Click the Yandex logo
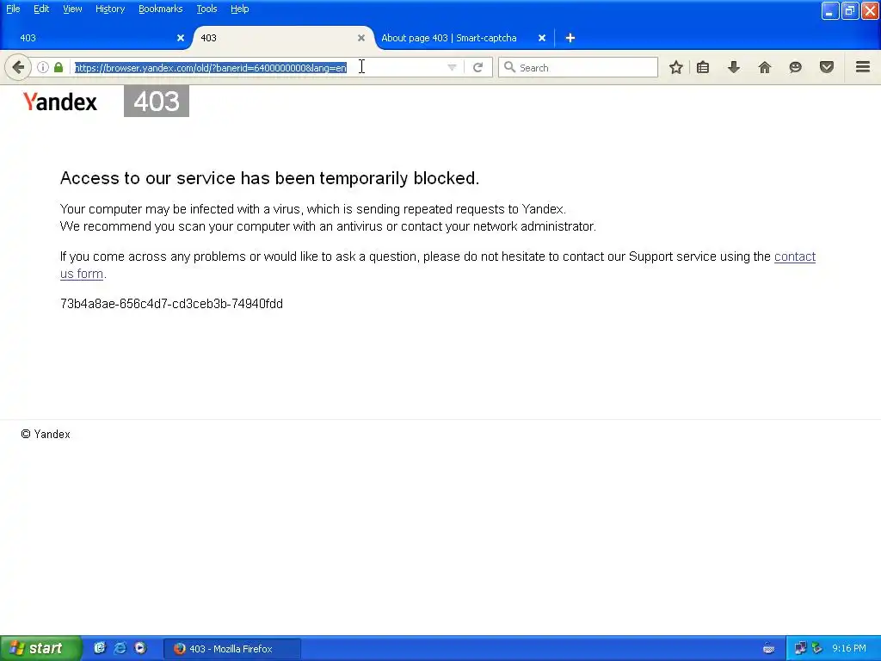The image size is (881, 661). tap(60, 102)
